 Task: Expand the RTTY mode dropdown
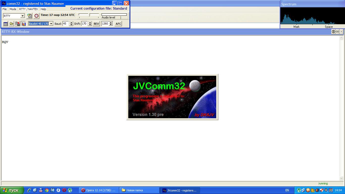pos(22,16)
